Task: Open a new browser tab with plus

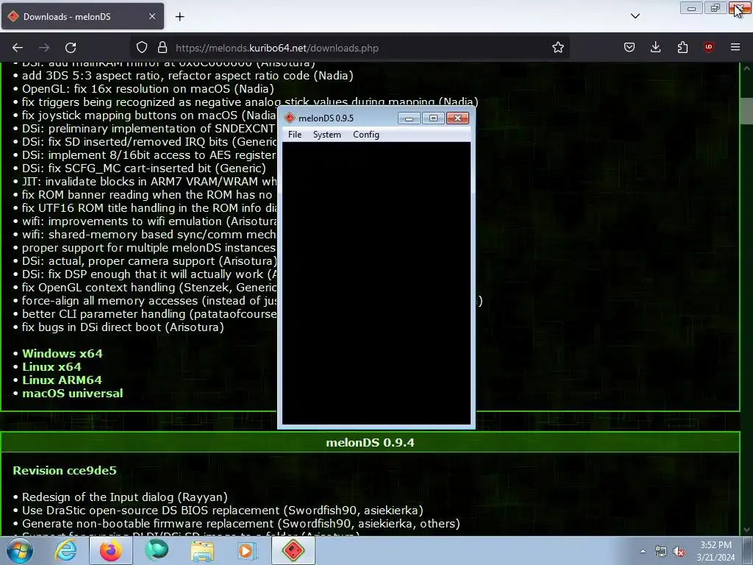Action: click(x=179, y=17)
